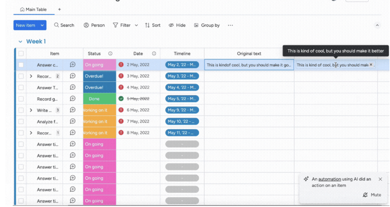
Task: Mute the AI automation notification
Action: [x=372, y=195]
